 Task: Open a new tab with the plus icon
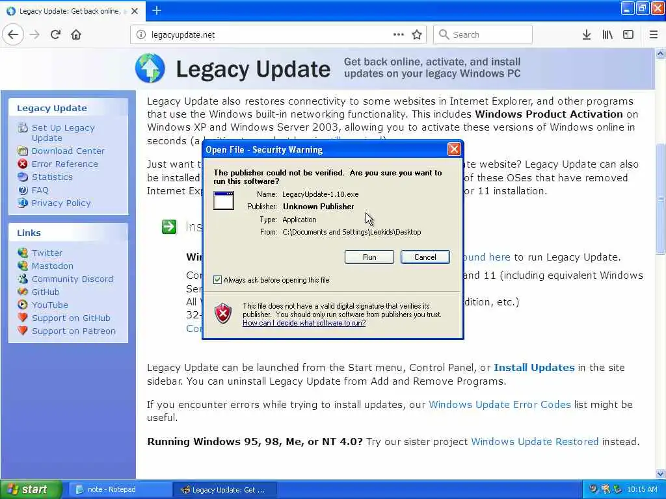pyautogui.click(x=156, y=10)
